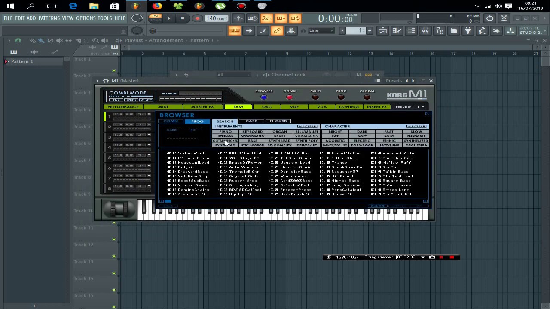Open timbre 1 program dropdown arrow
The width and height of the screenshot is (550, 309).
pyautogui.click(x=149, y=114)
